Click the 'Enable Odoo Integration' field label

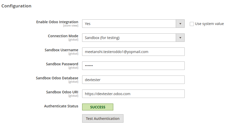pyautogui.click(x=57, y=22)
